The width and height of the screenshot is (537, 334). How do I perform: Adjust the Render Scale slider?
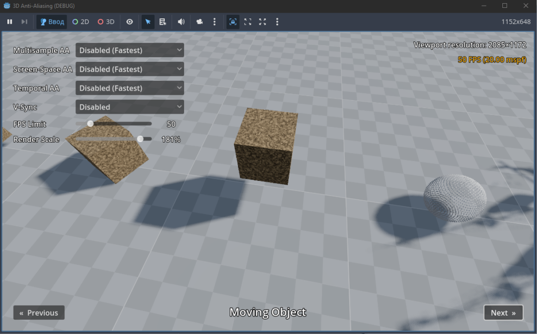114,139
